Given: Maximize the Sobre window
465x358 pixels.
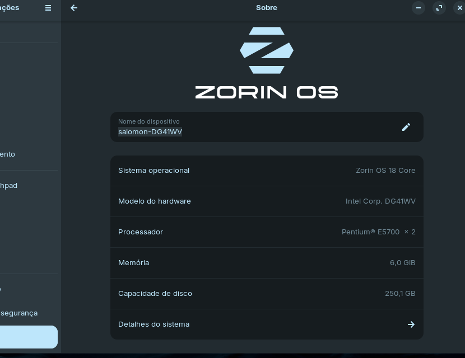Looking at the screenshot, I should pos(439,8).
